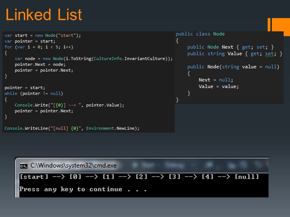Click the 'public Node Next { get; set; }' property
The width and height of the screenshot is (290, 217).
230,47
